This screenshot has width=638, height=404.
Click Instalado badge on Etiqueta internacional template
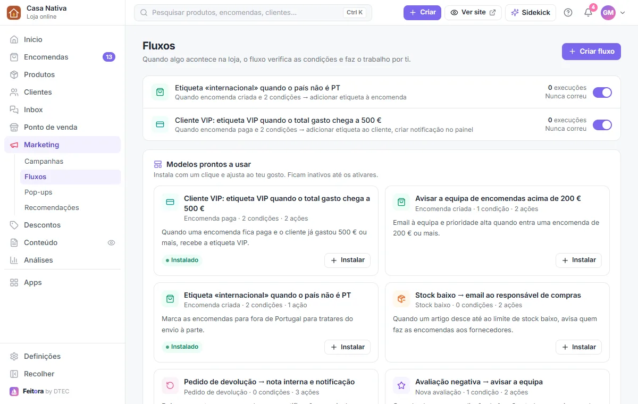(182, 347)
